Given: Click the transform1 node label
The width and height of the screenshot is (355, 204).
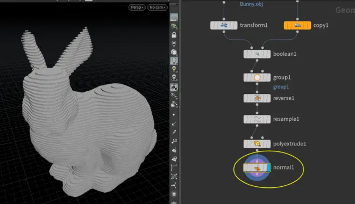Looking at the screenshot, I should pos(253,25).
